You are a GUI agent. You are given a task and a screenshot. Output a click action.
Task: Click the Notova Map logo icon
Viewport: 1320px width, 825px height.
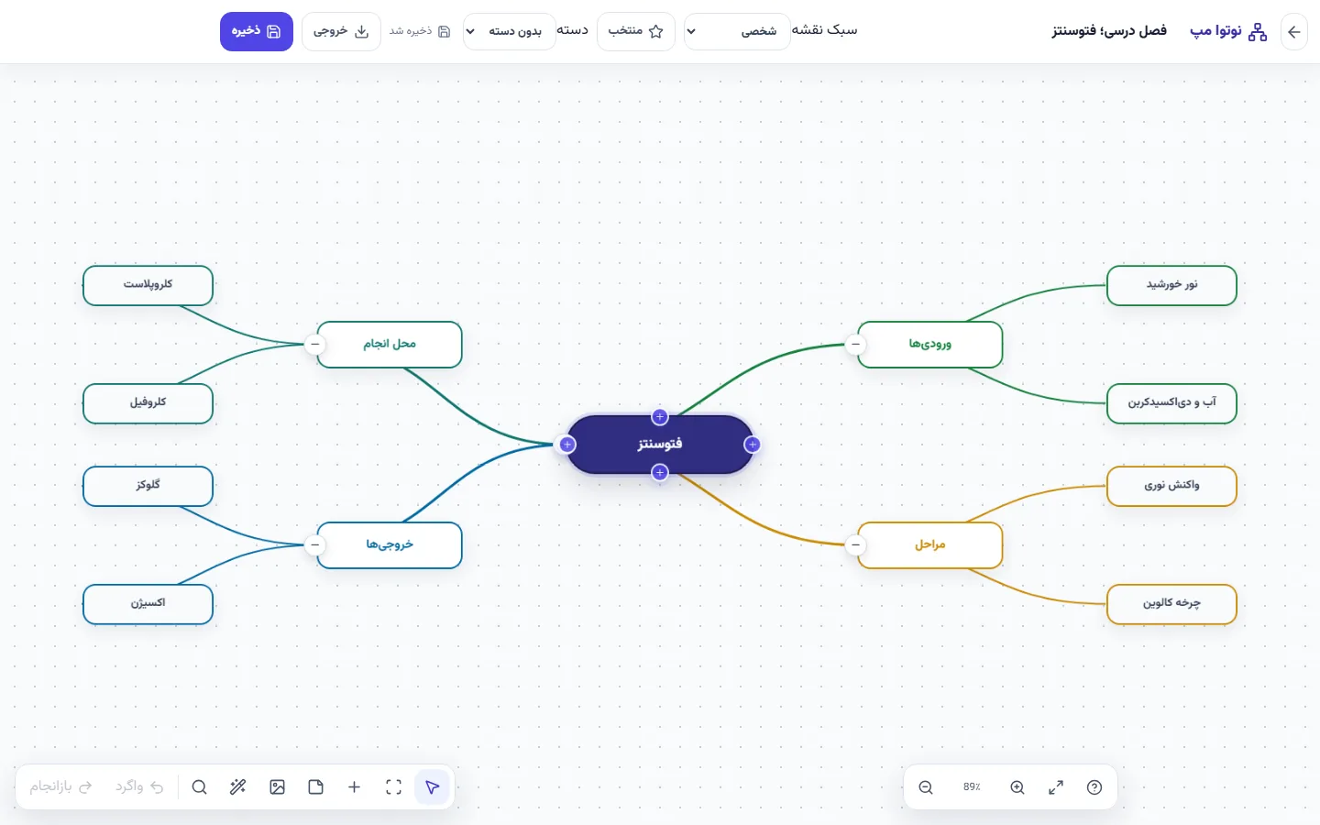click(1258, 32)
